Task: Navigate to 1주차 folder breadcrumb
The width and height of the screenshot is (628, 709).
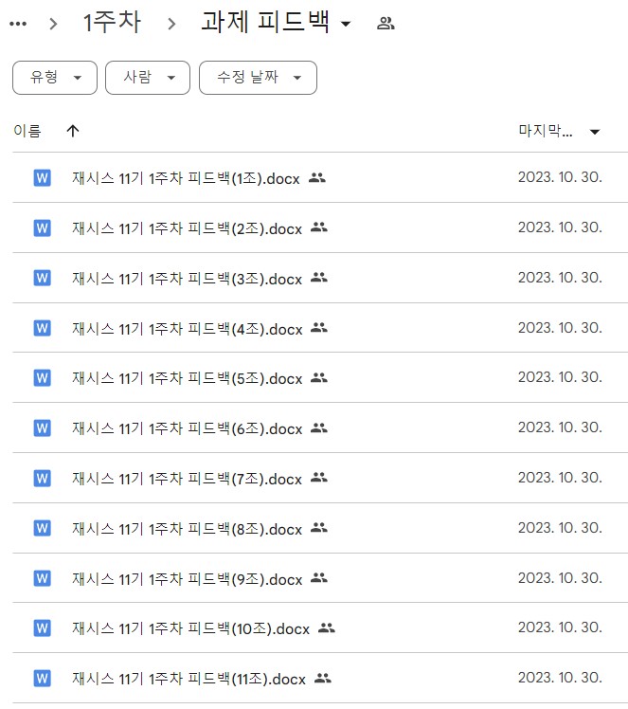Action: click(112, 23)
